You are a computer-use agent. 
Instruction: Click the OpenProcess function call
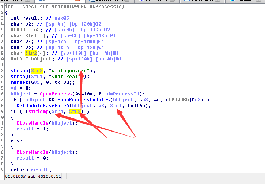[54, 94]
